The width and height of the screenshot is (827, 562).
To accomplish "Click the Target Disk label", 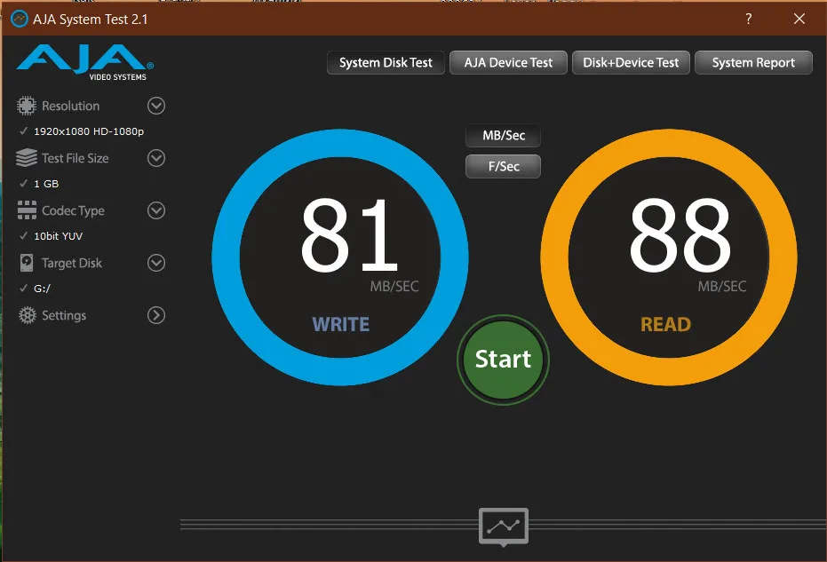I will pyautogui.click(x=72, y=263).
